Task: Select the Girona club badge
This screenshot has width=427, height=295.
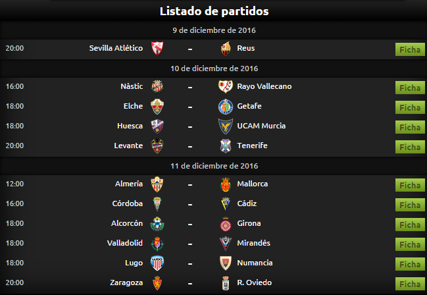Action: click(x=226, y=224)
